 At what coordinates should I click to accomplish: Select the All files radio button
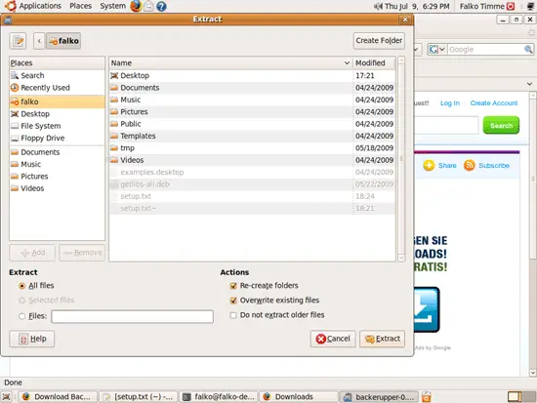point(37,286)
